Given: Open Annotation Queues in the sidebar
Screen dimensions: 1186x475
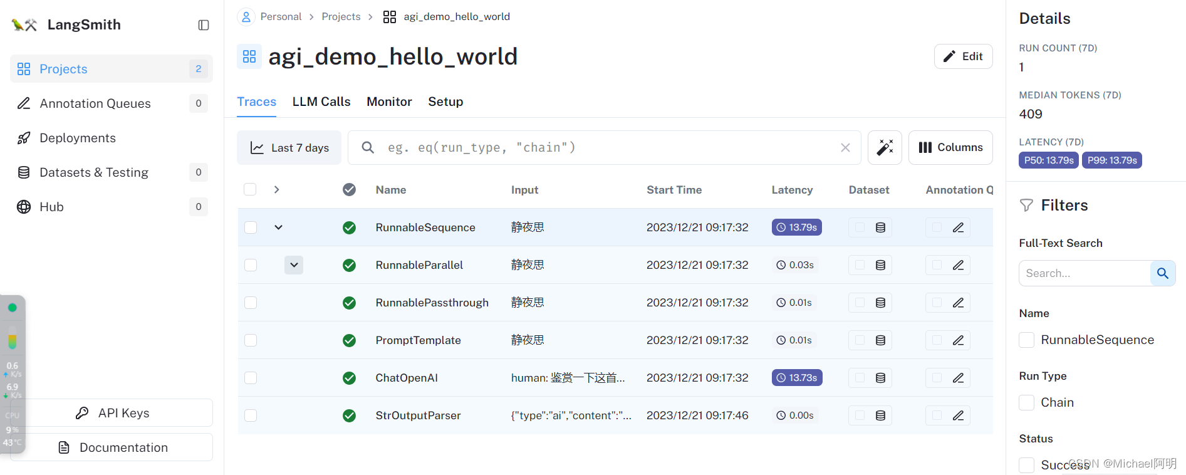Looking at the screenshot, I should point(112,103).
